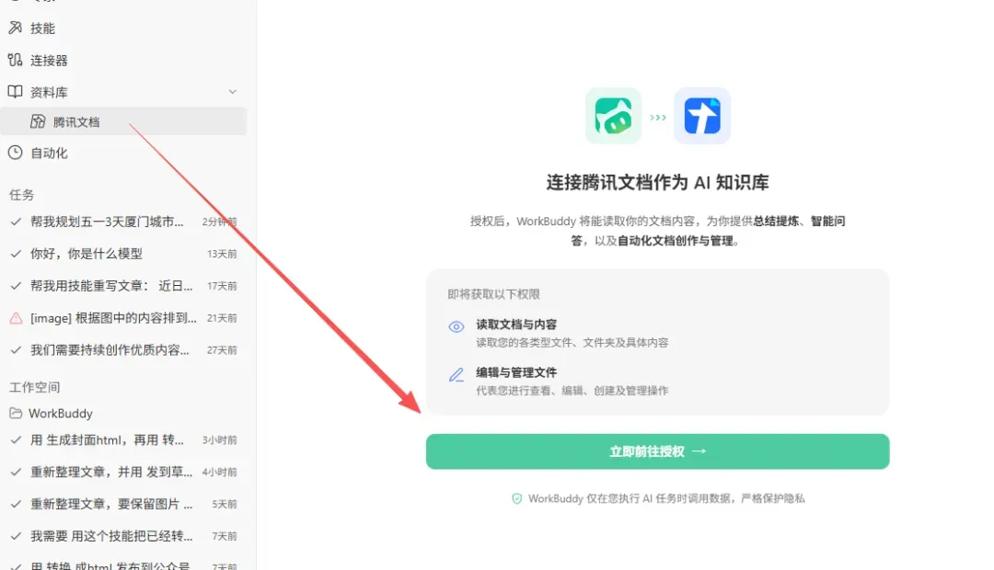The width and height of the screenshot is (994, 570).
Task: Click the 即将获取以下权限 label
Action: click(494, 294)
